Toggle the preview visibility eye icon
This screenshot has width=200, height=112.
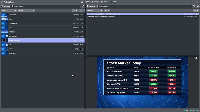point(198,6)
